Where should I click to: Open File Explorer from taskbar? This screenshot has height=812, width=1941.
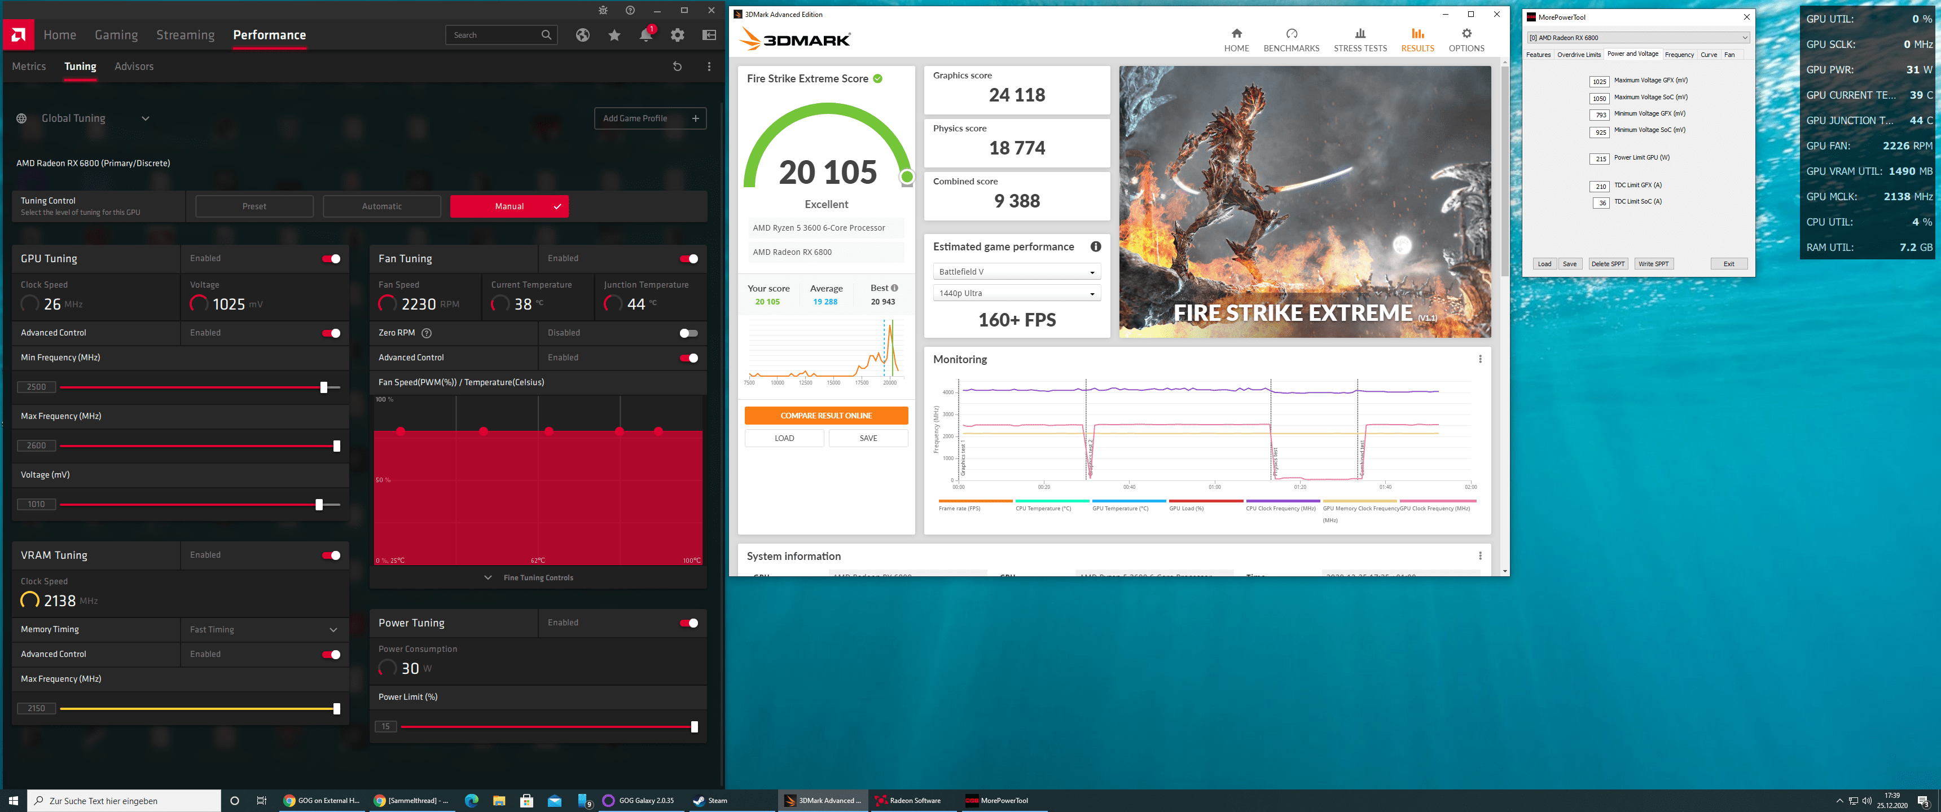pyautogui.click(x=499, y=800)
